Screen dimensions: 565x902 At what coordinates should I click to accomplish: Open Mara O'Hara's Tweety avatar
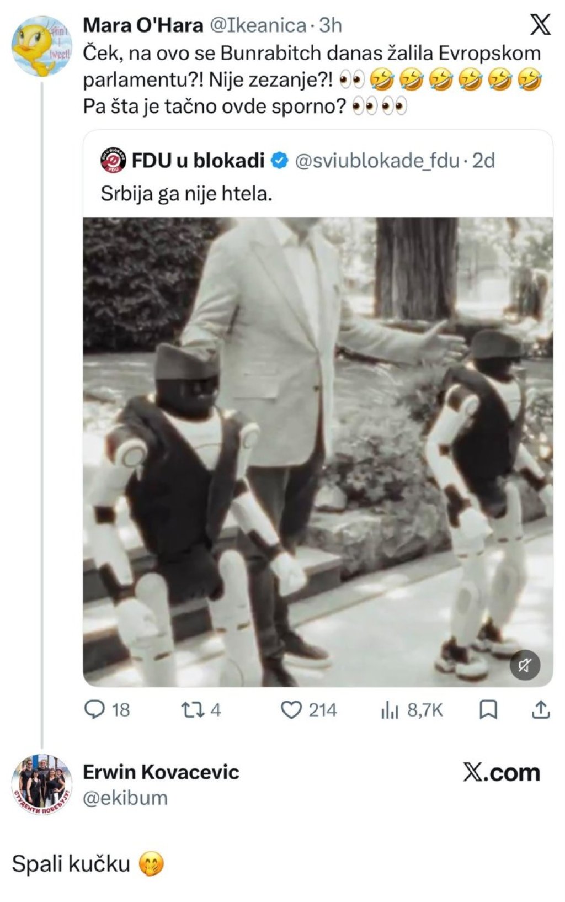[42, 46]
